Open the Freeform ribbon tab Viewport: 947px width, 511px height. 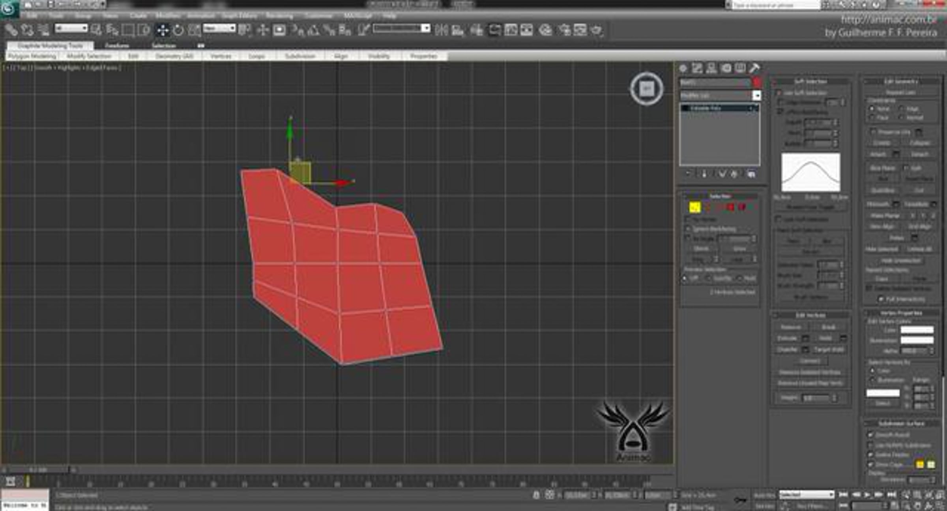point(117,46)
